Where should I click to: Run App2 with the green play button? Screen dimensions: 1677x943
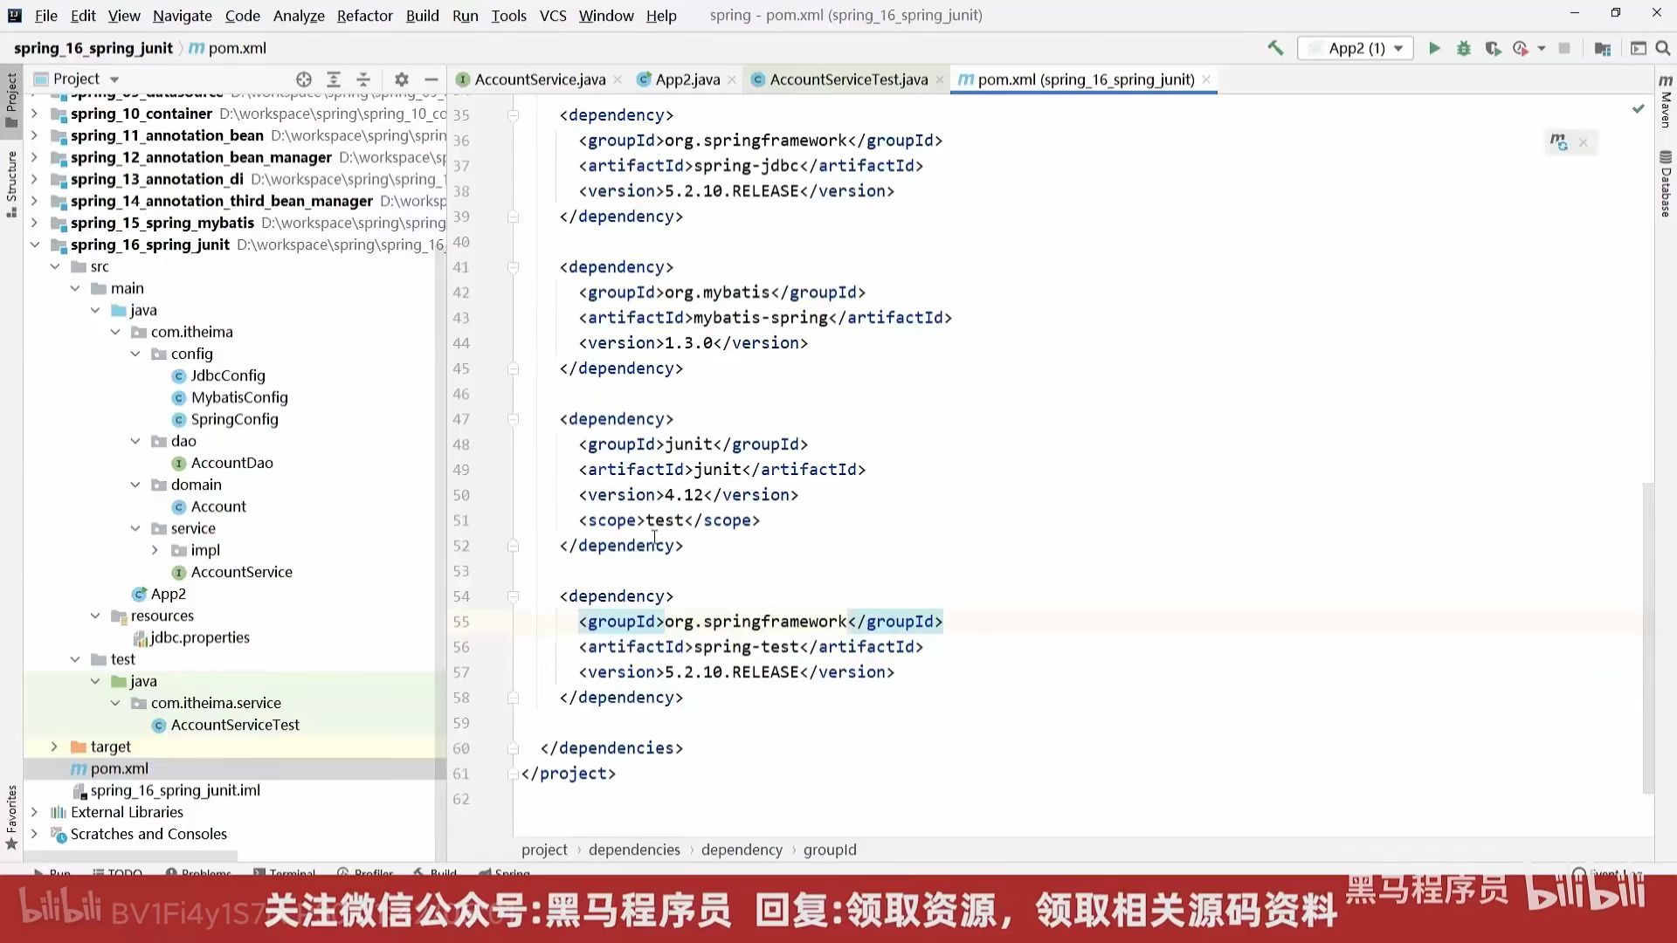[1434, 49]
